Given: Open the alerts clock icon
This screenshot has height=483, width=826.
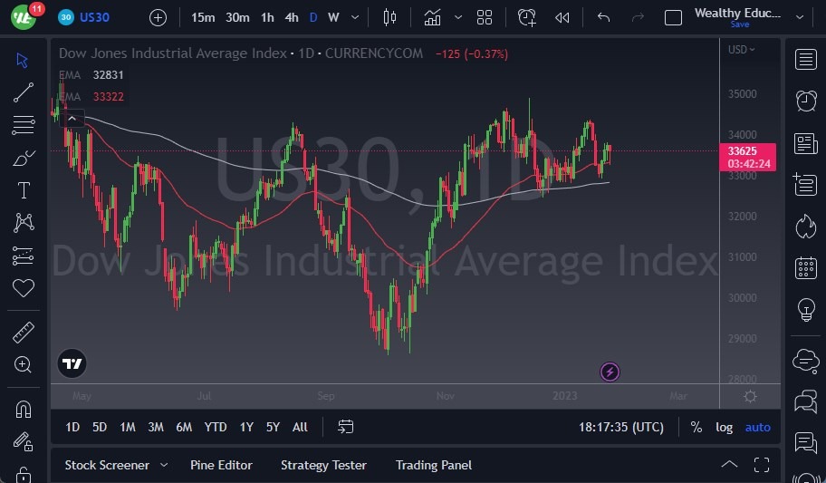Looking at the screenshot, I should [805, 101].
